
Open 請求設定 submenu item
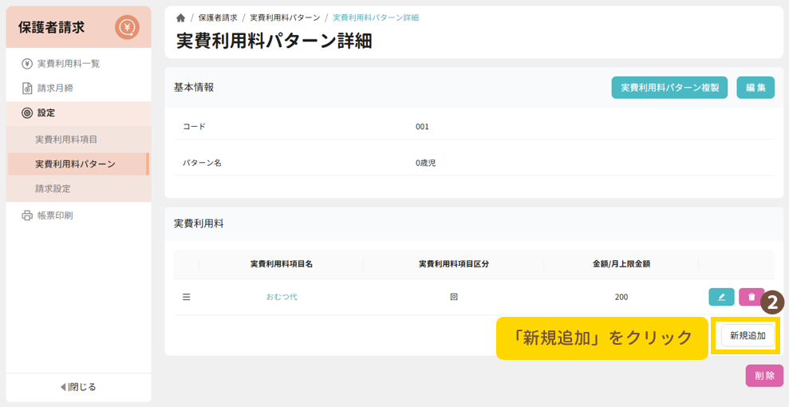[x=53, y=189]
